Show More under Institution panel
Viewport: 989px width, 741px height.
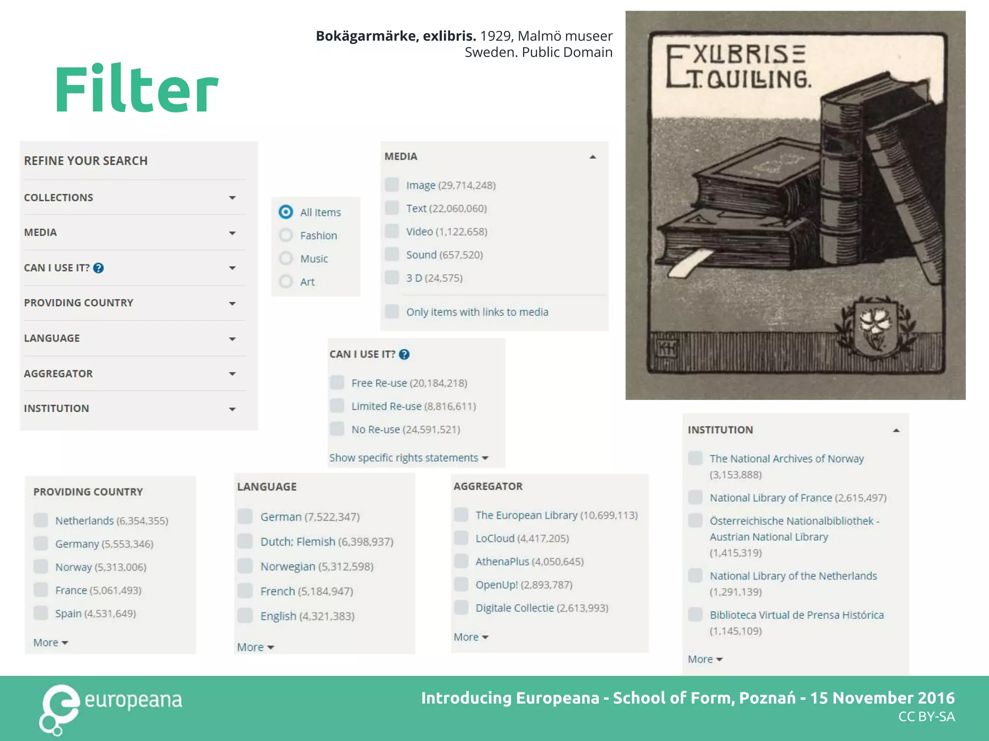click(x=705, y=659)
